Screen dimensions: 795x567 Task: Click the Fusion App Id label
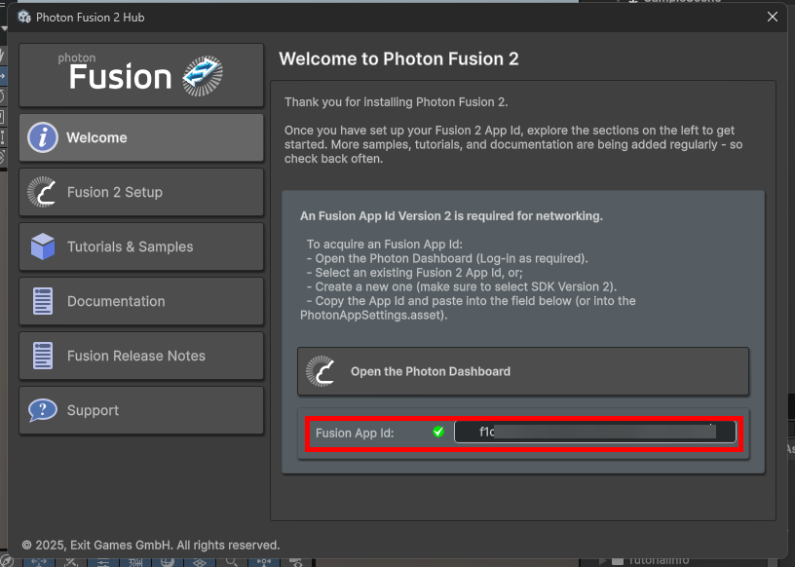coord(355,434)
